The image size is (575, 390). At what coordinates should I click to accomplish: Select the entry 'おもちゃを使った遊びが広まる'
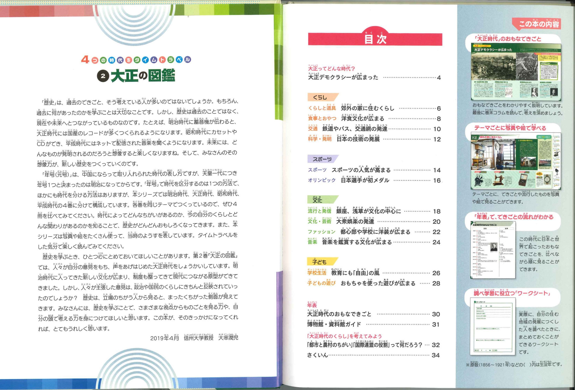click(x=378, y=283)
